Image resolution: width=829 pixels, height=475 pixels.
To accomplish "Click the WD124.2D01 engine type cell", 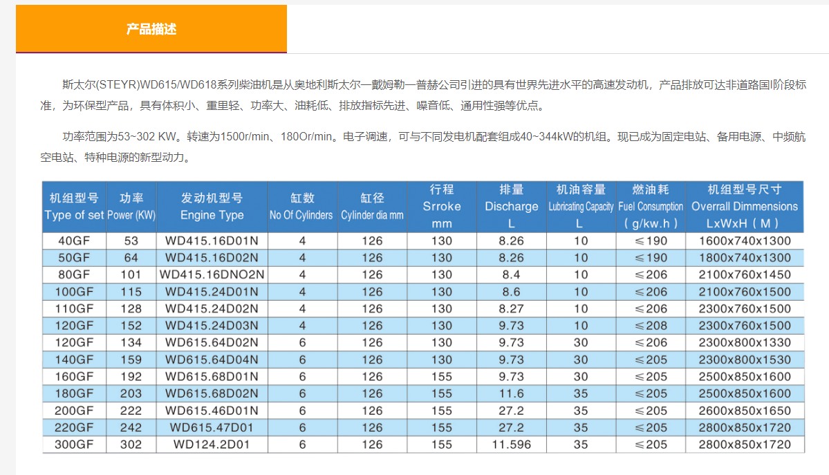I will point(212,444).
